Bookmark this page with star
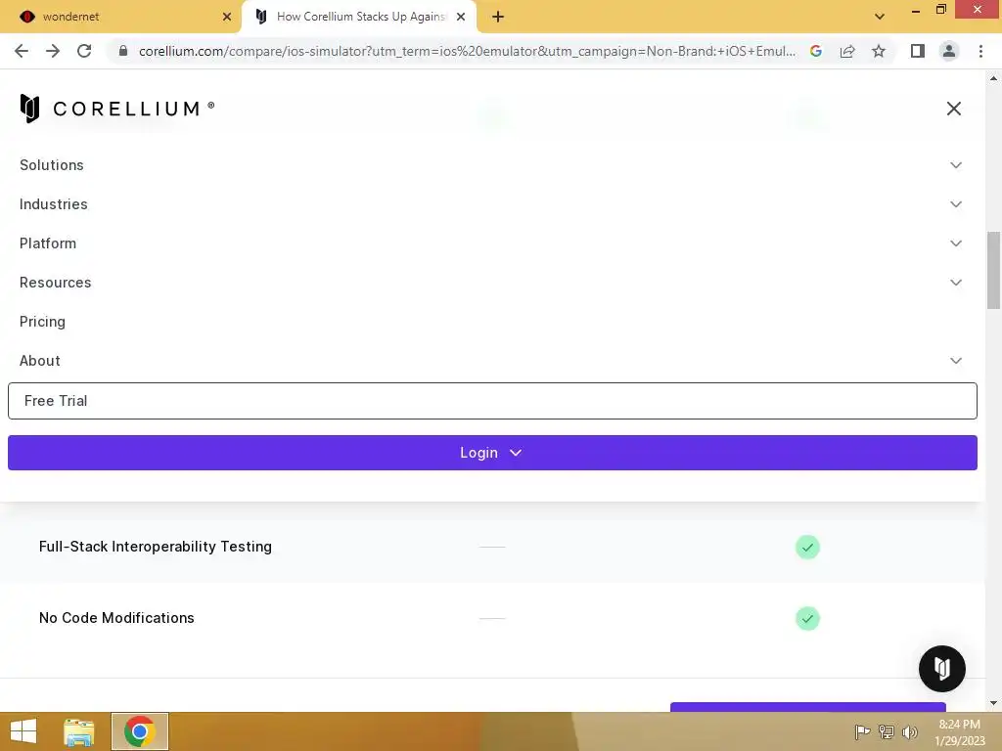 pyautogui.click(x=879, y=51)
